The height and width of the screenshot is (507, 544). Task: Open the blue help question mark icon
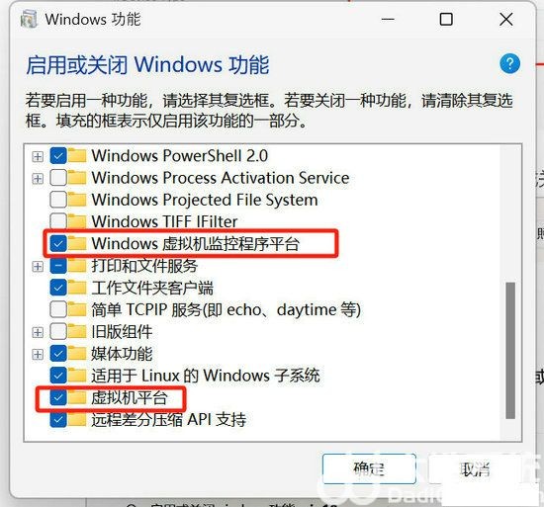[509, 64]
